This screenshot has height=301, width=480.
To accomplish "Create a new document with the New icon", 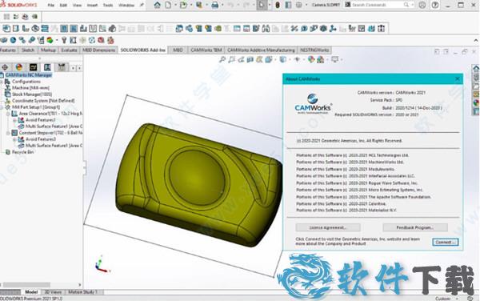I will tap(168, 5).
